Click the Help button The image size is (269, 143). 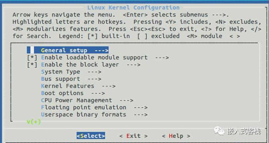tap(176, 136)
